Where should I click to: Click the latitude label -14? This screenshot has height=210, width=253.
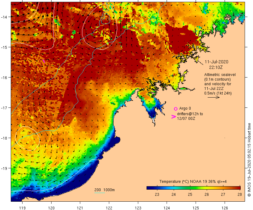4,17
